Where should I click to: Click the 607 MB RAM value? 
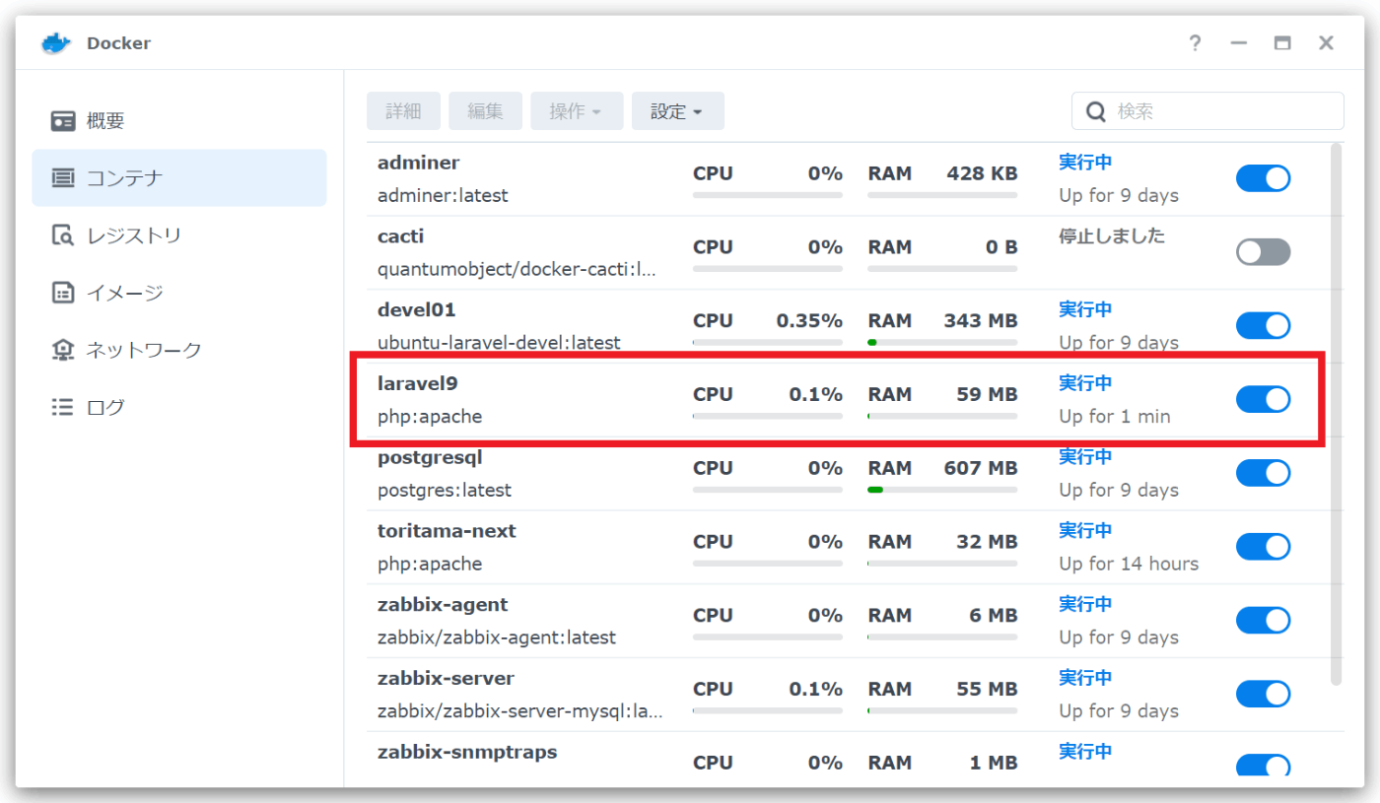pos(981,468)
